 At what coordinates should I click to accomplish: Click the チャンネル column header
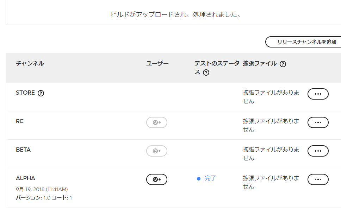(30, 63)
